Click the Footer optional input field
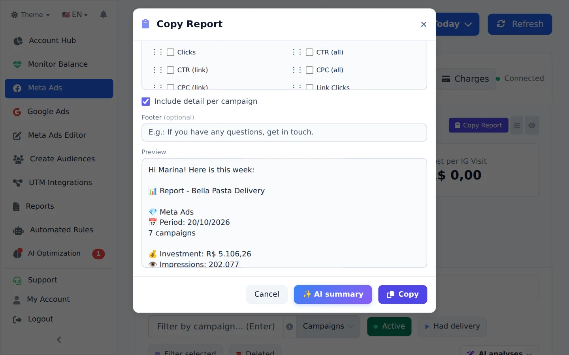The image size is (569, 355). (284, 133)
